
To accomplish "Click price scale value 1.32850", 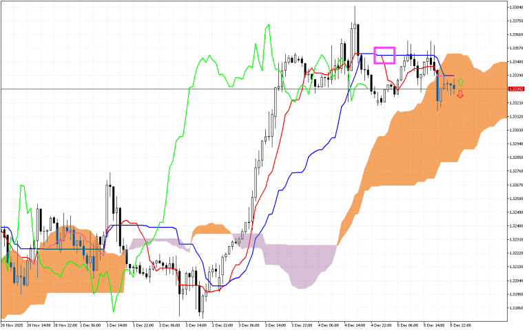I will click(x=516, y=157).
